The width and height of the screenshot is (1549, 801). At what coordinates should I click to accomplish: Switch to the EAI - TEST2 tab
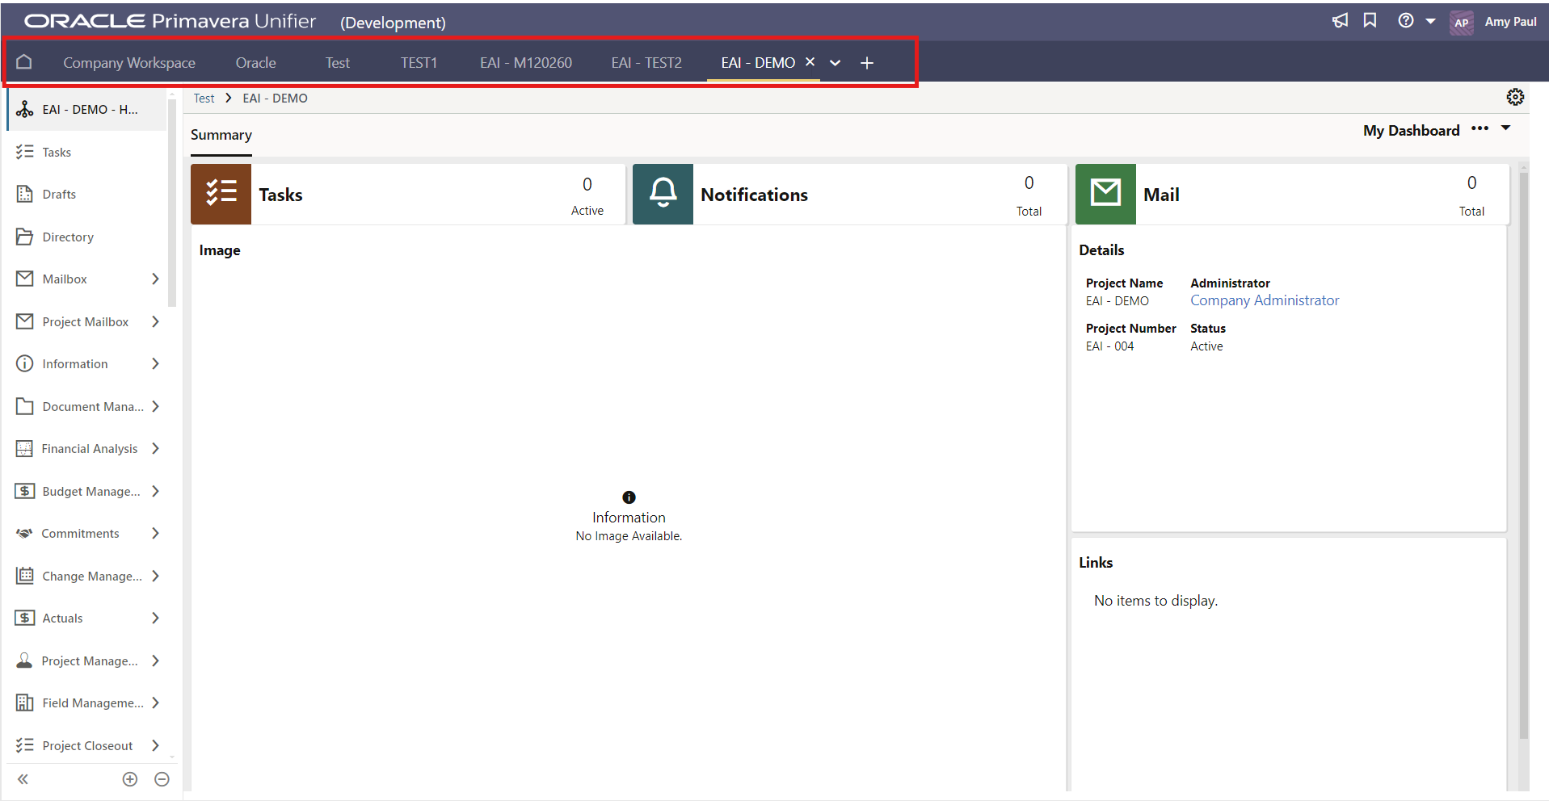tap(646, 63)
